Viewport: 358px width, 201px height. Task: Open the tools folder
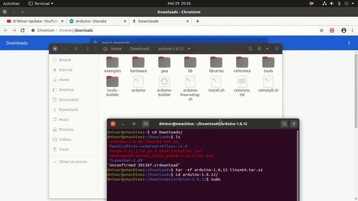[x=268, y=65]
